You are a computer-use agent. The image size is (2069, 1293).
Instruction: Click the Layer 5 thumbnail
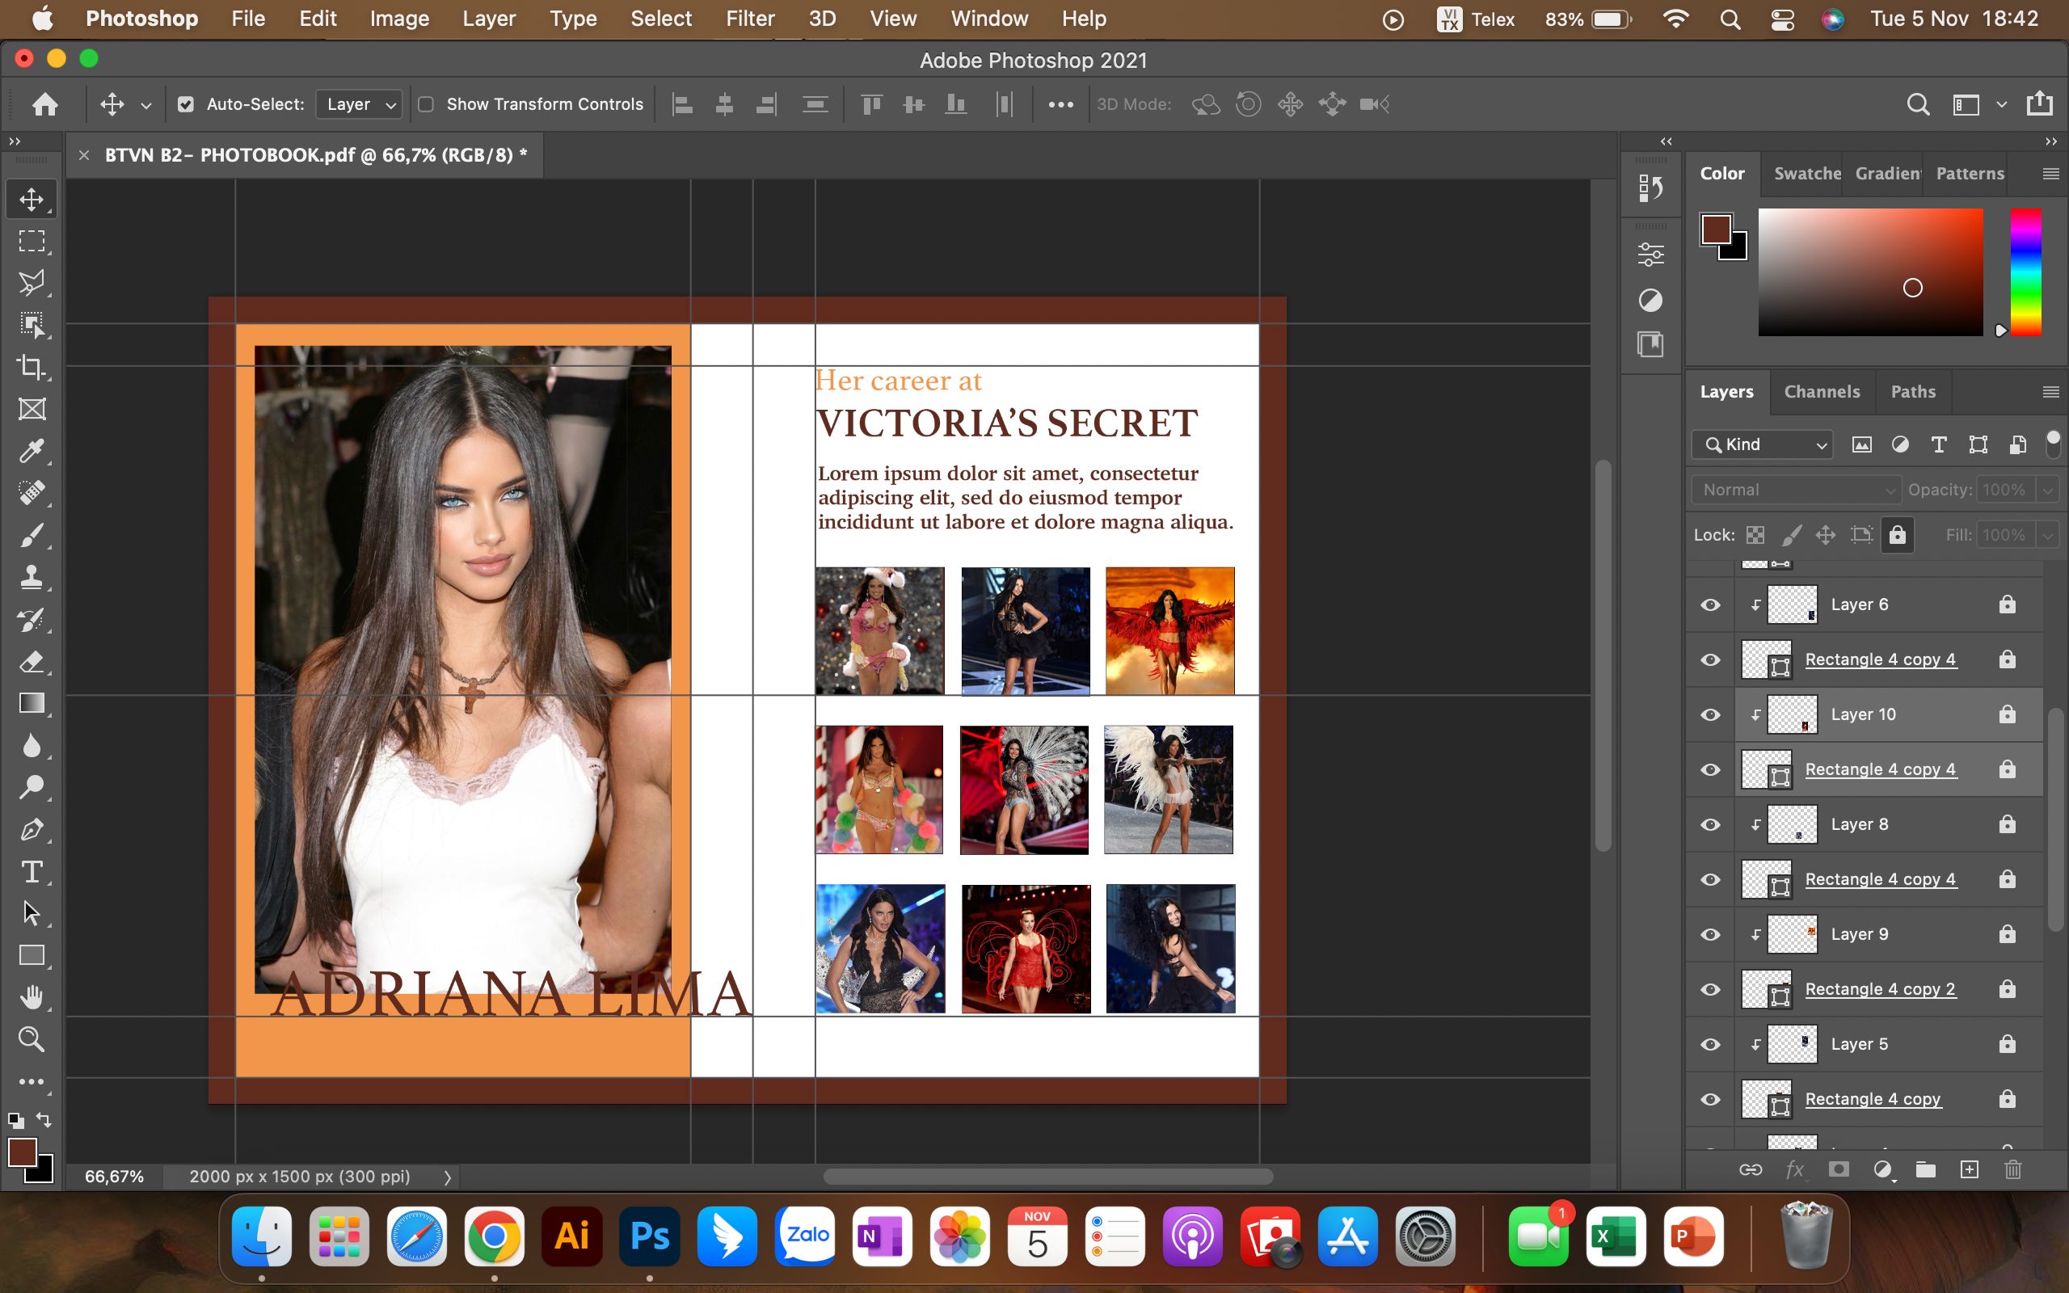(1792, 1043)
